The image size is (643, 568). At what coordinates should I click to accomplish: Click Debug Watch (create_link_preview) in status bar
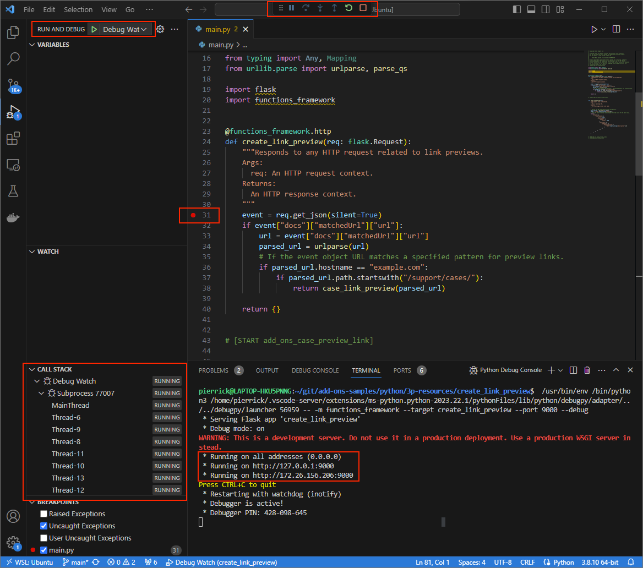click(x=221, y=562)
